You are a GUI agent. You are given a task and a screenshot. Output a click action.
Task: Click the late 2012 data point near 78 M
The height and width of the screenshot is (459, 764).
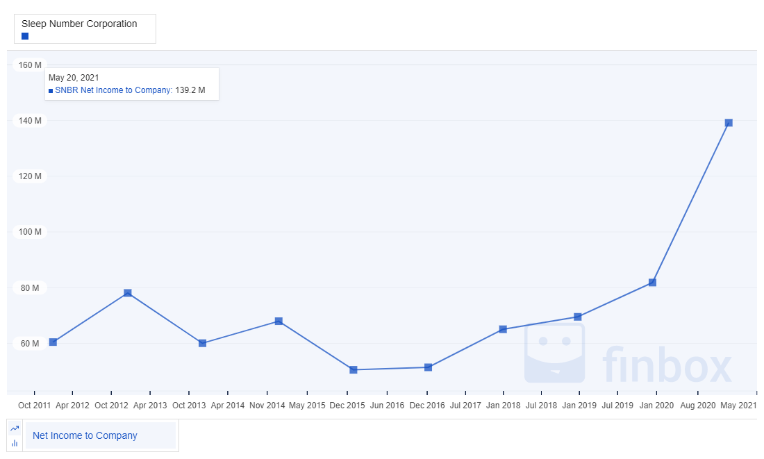[x=127, y=293]
